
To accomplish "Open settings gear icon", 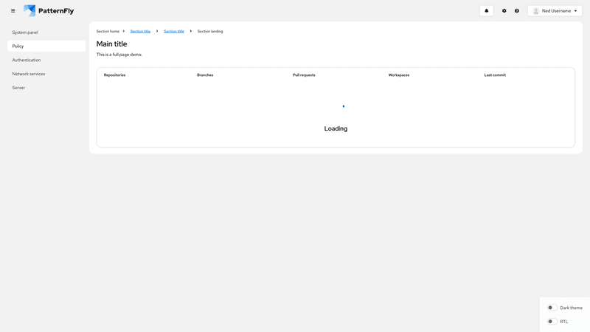I will click(504, 11).
